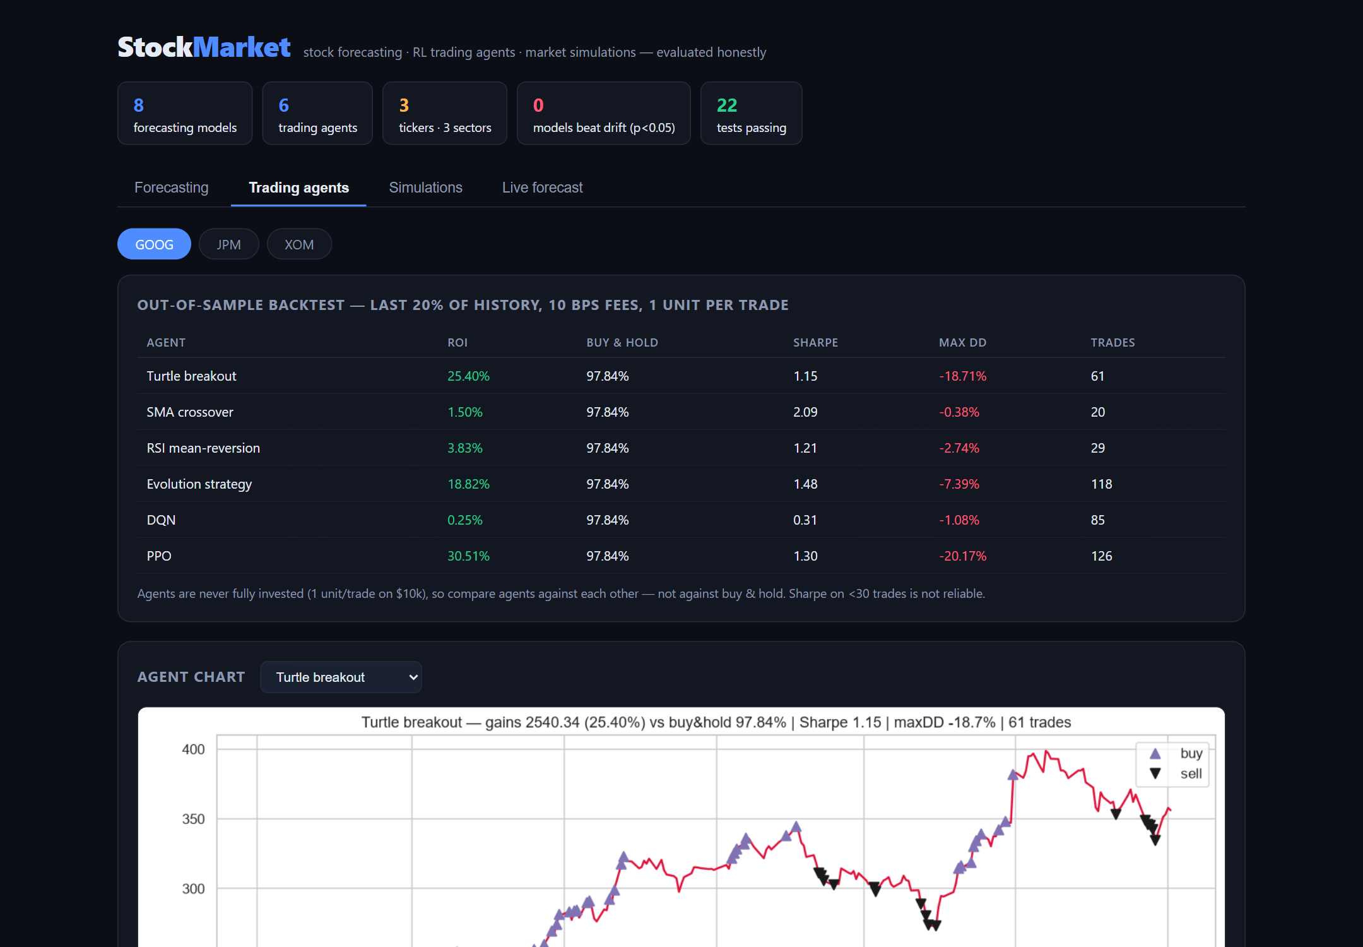Image resolution: width=1363 pixels, height=947 pixels.
Task: Click the MAX DD column header
Action: point(962,343)
